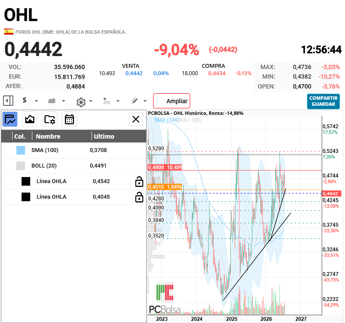This screenshot has height=323, width=345.
Task: Click black swatch of Línea OHLA 0,4045
Action: [26, 197]
